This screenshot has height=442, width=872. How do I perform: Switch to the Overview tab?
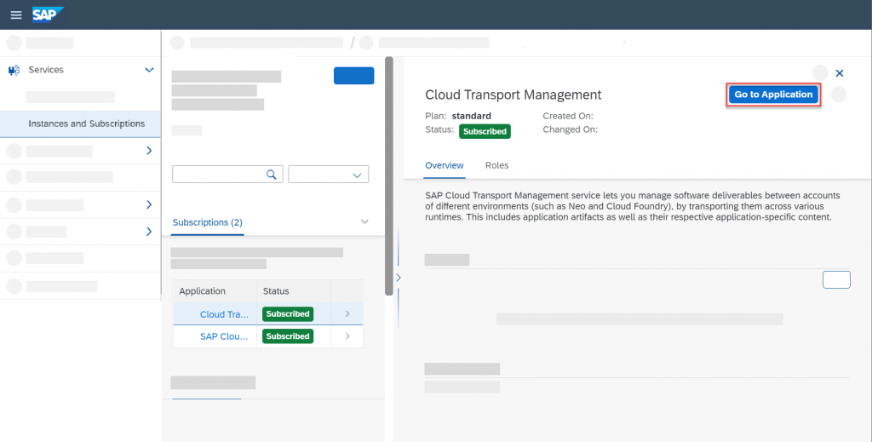445,166
